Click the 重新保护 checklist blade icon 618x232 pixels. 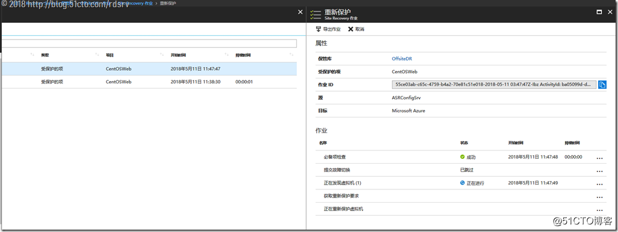click(316, 14)
